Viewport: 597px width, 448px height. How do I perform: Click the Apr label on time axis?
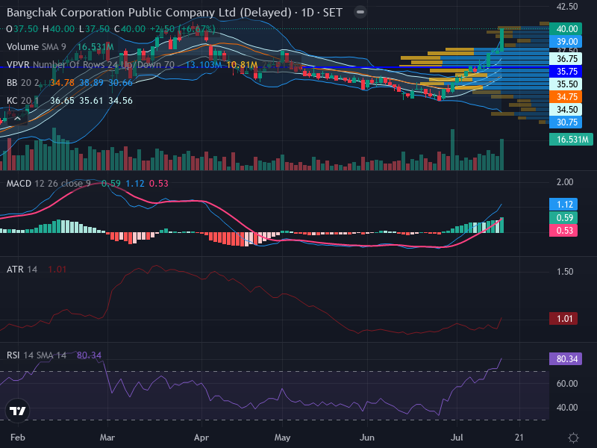coord(201,438)
